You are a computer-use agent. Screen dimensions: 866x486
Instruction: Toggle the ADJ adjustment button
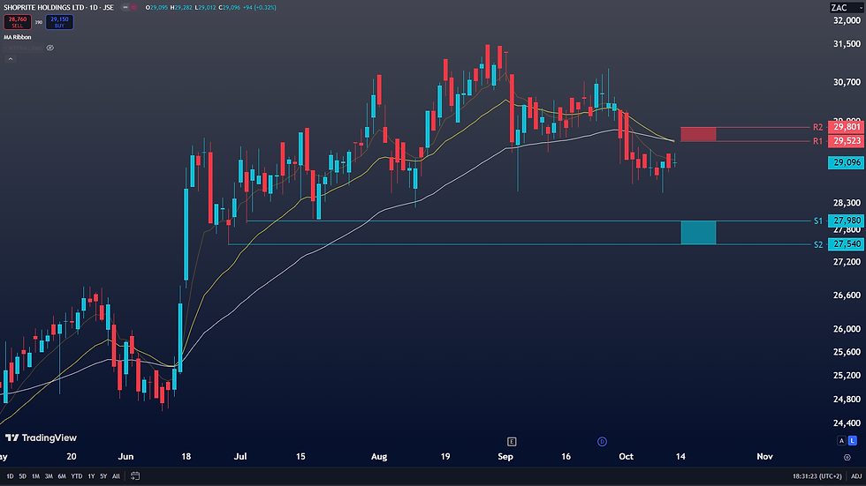coord(856,476)
